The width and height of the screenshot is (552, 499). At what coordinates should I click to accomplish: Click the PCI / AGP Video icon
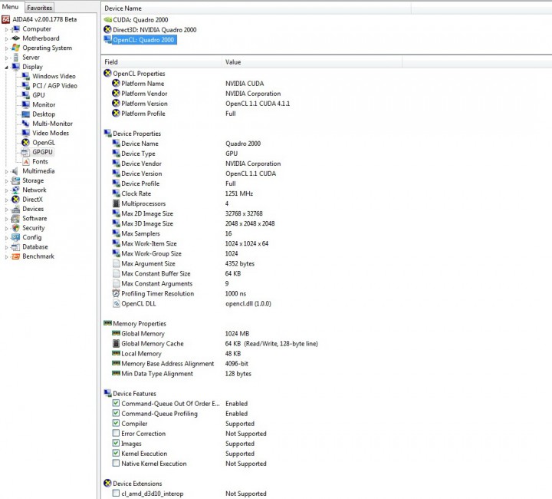coord(26,86)
